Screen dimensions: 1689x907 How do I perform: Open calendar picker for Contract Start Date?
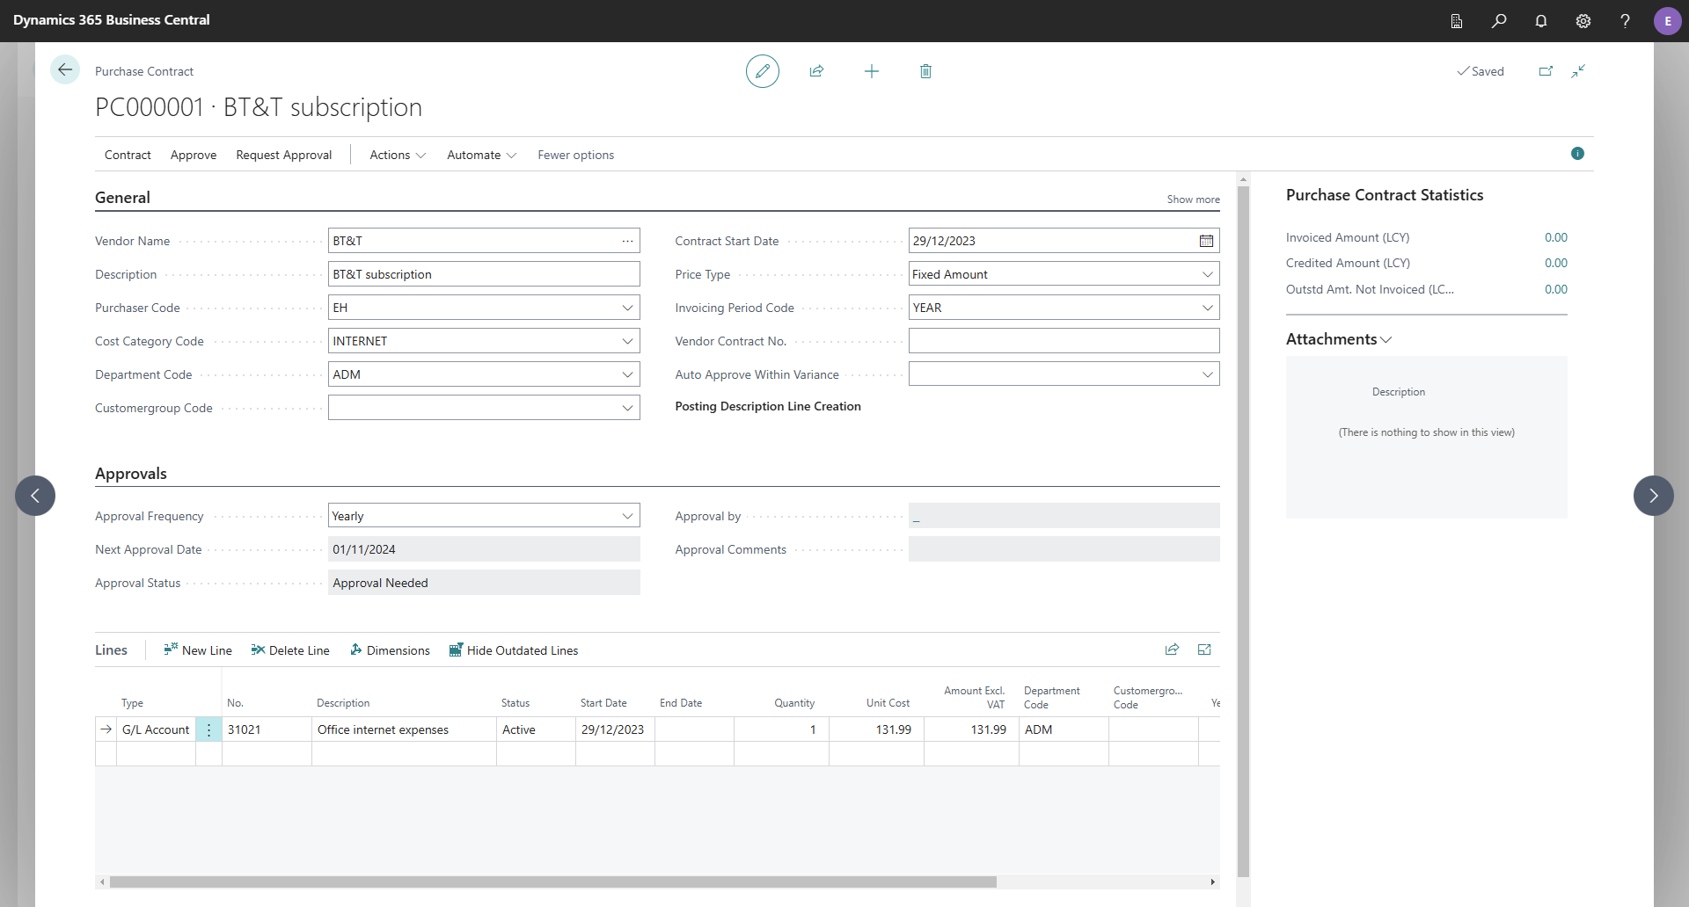[x=1206, y=241]
